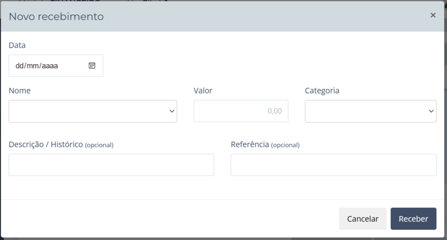This screenshot has width=447, height=240.
Task: Click the Nome field label
Action: click(x=20, y=91)
